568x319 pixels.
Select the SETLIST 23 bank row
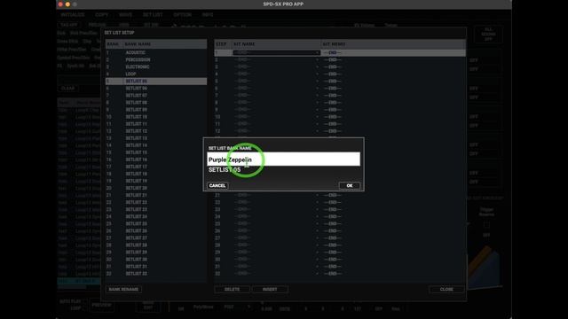coord(156,209)
